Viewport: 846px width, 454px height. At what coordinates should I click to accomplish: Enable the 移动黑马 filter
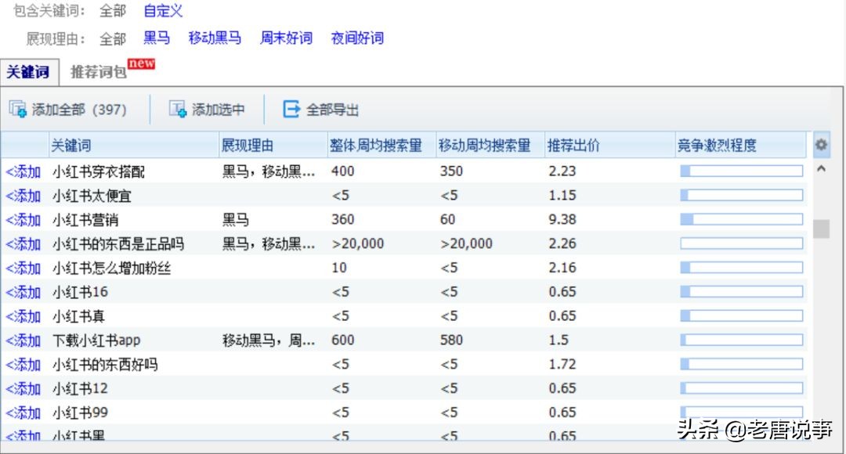[x=215, y=38]
